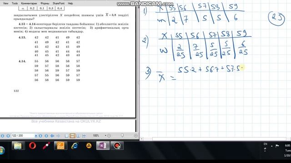Open Windows Explorer from the taskbar

[x=18, y=146]
